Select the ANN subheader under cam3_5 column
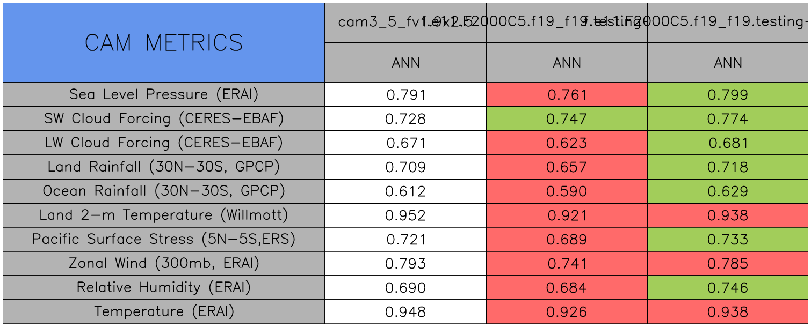The width and height of the screenshot is (811, 327). (405, 63)
